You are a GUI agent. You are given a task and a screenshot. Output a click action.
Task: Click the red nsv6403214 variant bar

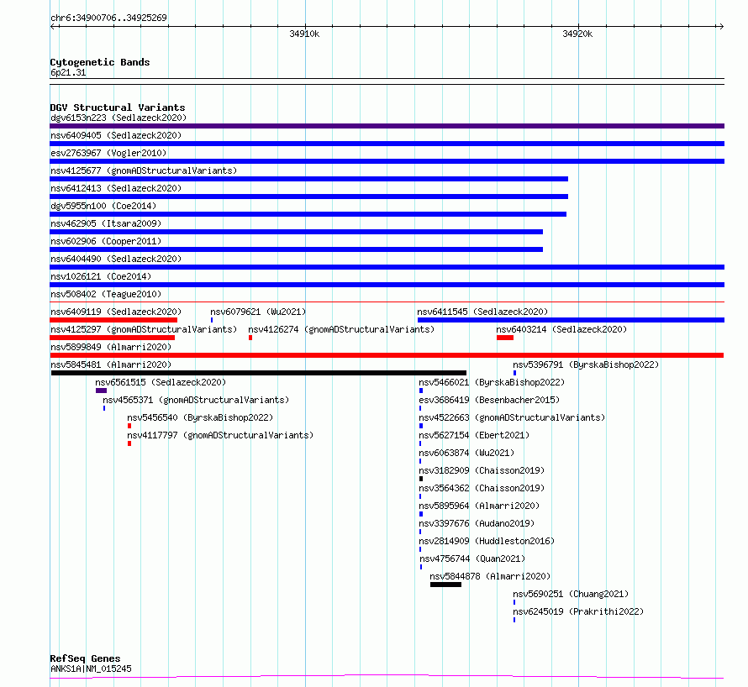[505, 338]
